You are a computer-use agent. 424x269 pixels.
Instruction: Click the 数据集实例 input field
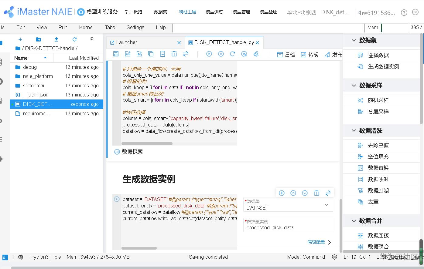288,225
